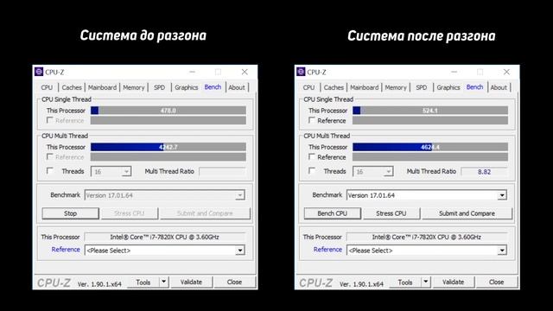Click This Processor name field in left window
This screenshot has height=311, width=553.
(165, 237)
